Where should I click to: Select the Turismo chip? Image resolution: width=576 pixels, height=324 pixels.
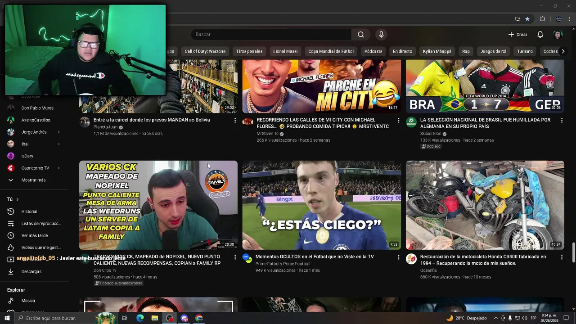coord(525,51)
